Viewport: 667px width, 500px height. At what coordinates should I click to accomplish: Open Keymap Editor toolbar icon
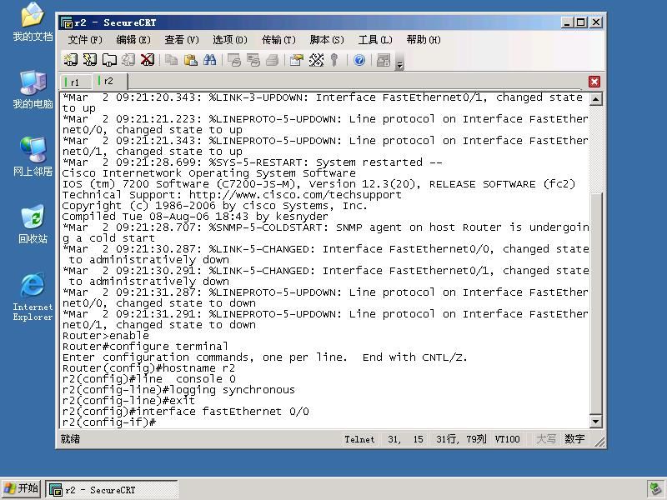(316, 60)
